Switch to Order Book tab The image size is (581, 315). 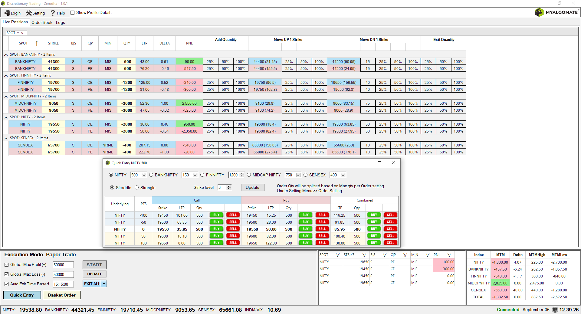click(x=42, y=22)
